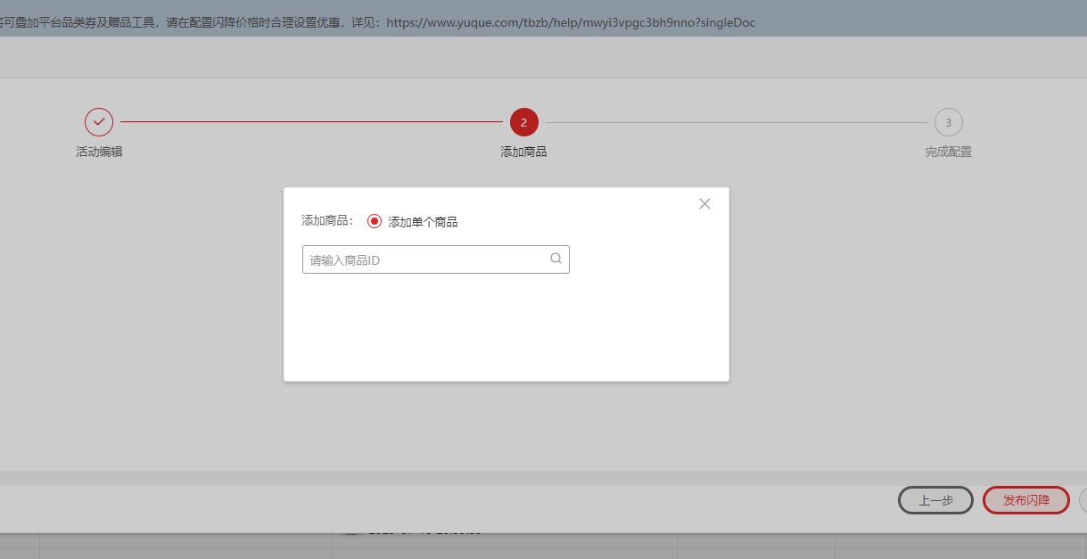Select the 添加单个商品 radio button
This screenshot has width=1087, height=559.
tap(375, 221)
